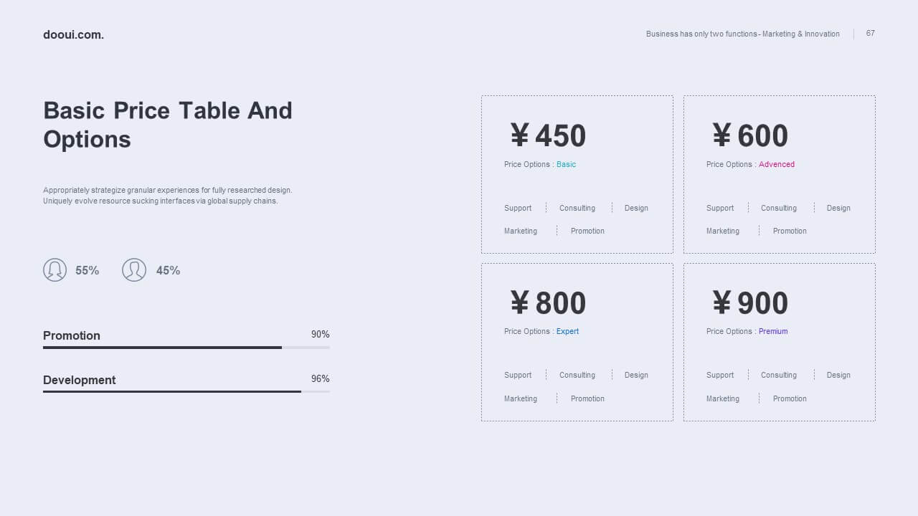Click the page number 67
Image resolution: width=918 pixels, height=516 pixels.
click(x=871, y=33)
